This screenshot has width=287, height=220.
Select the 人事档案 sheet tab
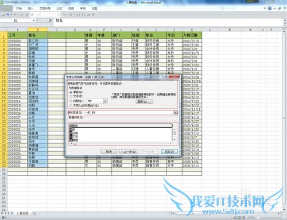pyautogui.click(x=22, y=213)
